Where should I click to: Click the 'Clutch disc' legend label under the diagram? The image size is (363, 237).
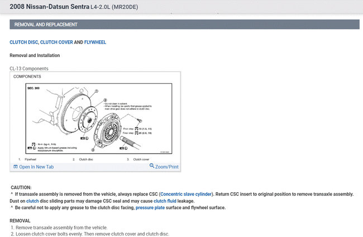86,159
